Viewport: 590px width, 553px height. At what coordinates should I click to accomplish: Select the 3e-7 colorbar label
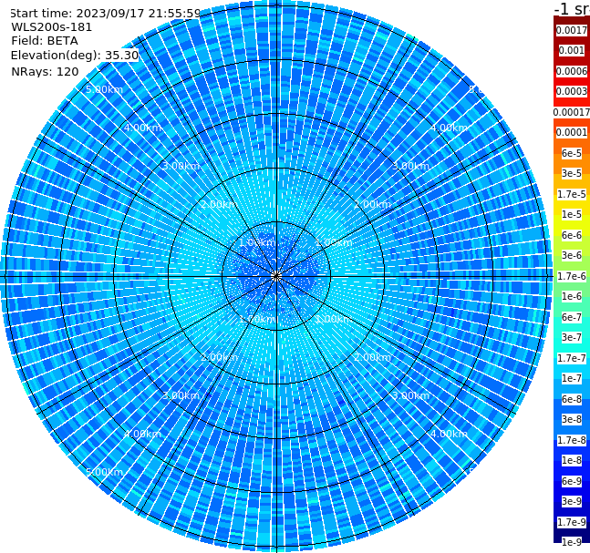(x=572, y=337)
